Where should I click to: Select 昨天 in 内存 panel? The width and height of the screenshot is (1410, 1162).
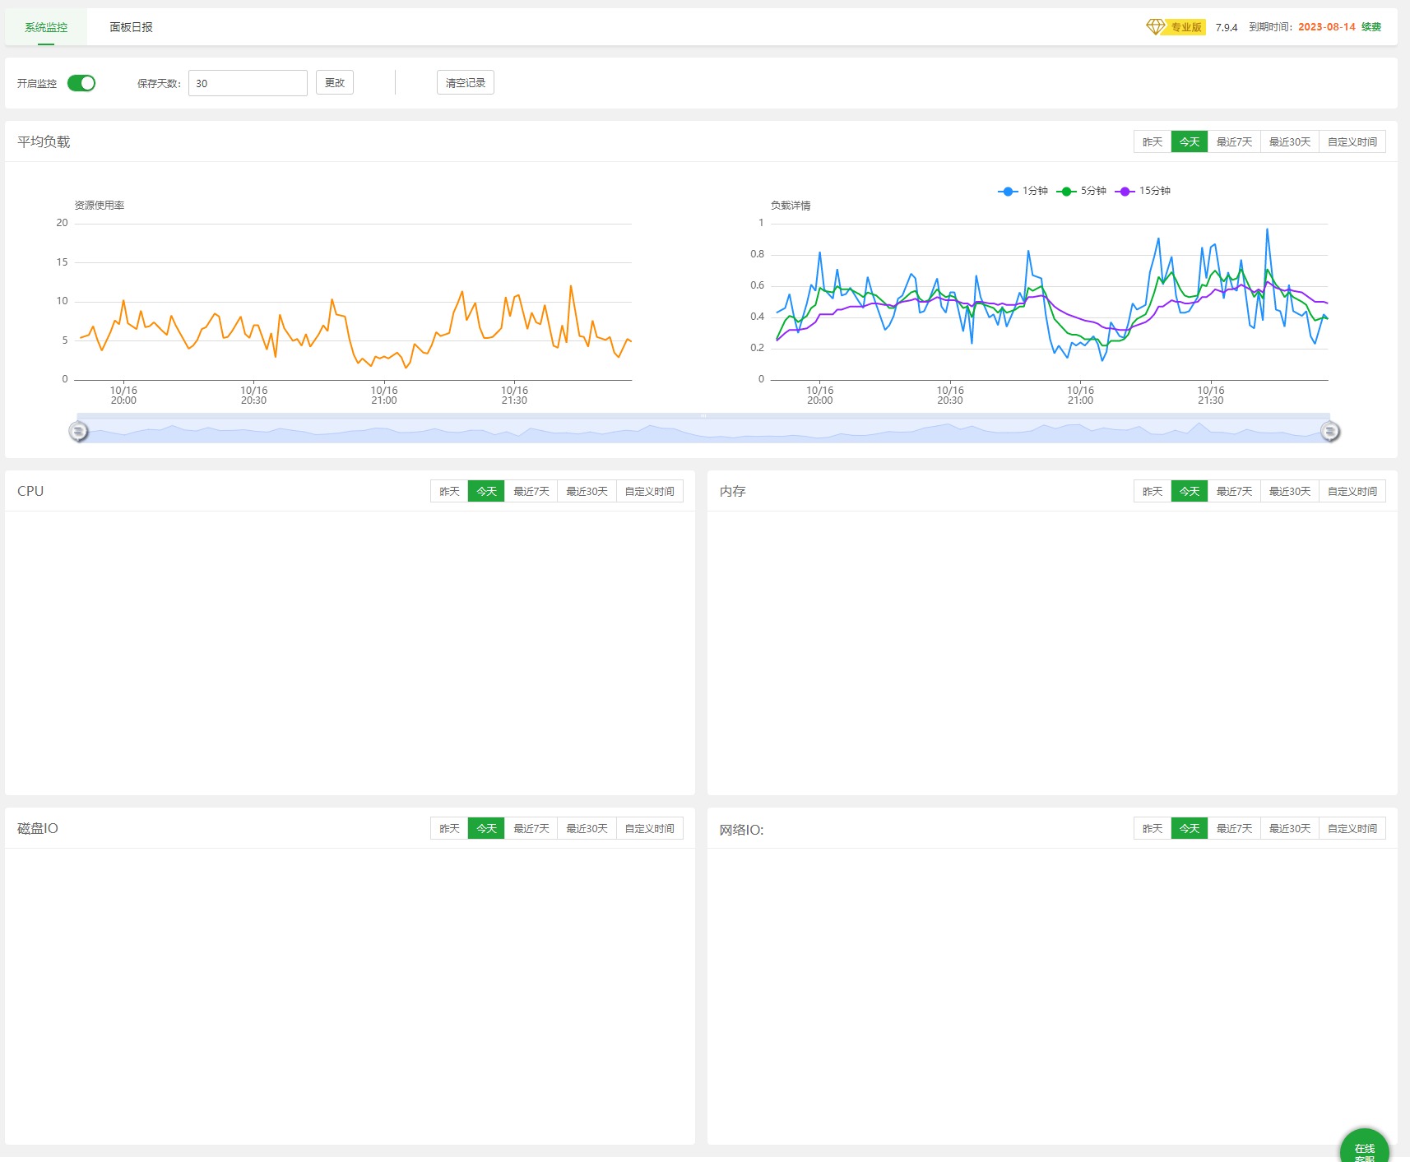click(1153, 492)
